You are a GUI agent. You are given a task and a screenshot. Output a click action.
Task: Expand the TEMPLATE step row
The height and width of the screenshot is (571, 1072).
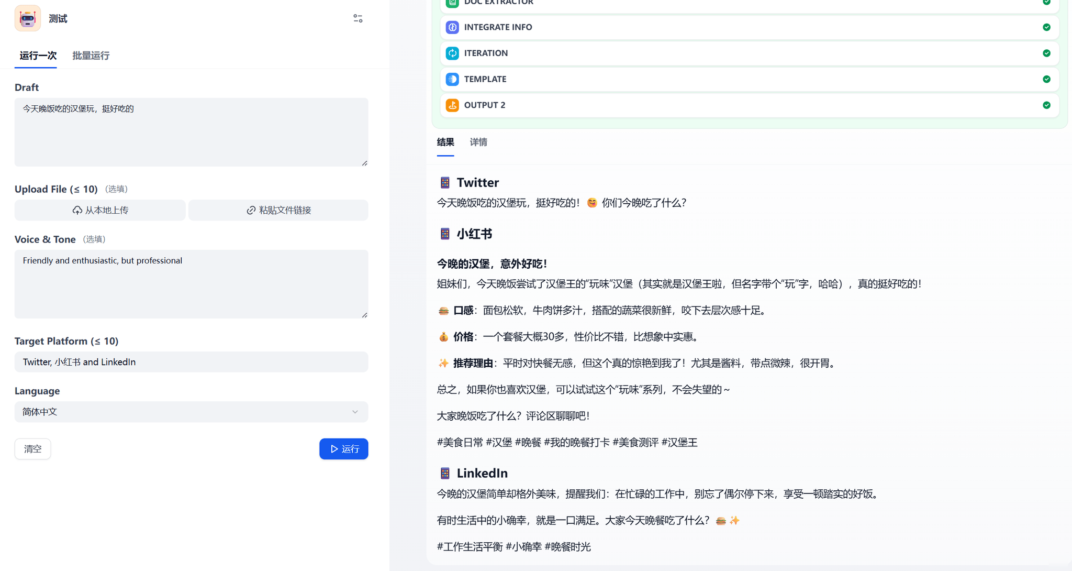pos(750,79)
